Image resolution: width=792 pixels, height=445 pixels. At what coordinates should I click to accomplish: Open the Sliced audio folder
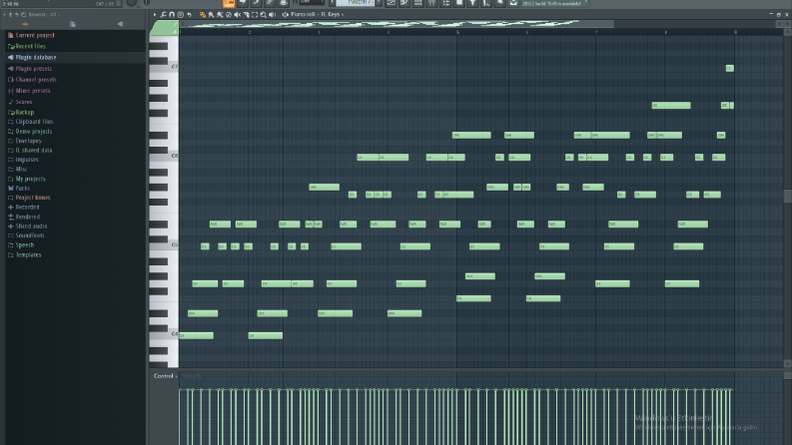point(31,226)
